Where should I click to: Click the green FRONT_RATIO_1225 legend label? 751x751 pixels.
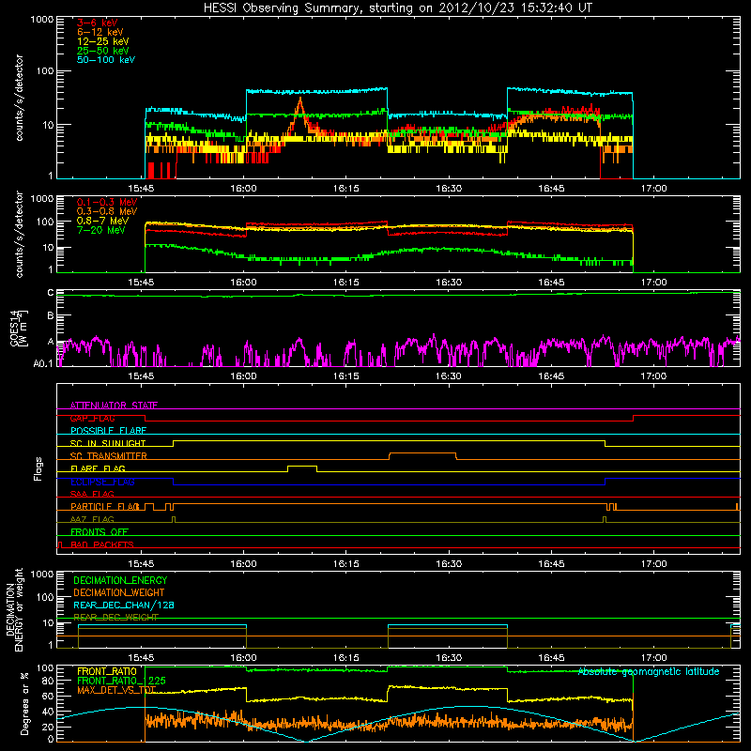121,681
